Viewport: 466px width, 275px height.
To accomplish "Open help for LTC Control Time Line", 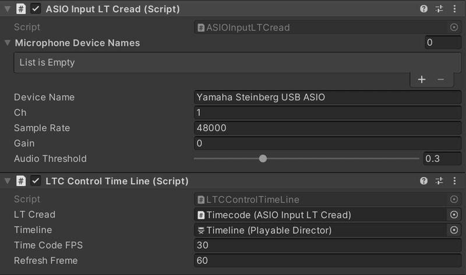I will (424, 181).
